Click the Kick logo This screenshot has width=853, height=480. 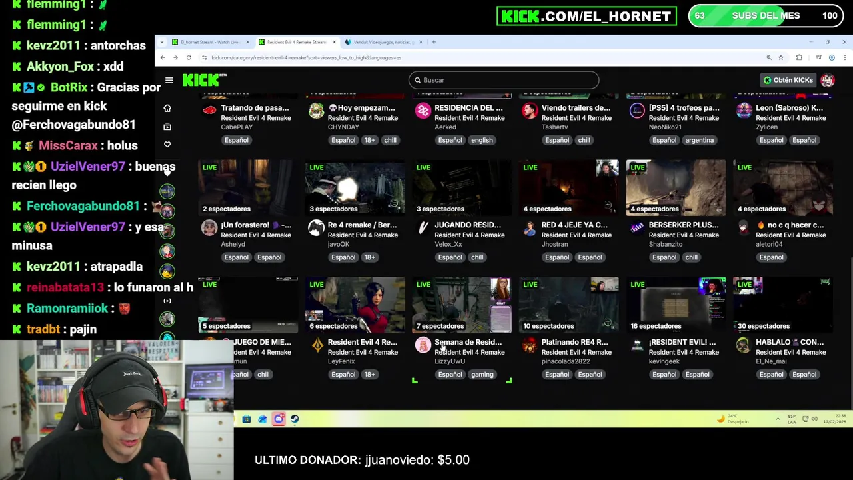[x=205, y=80]
